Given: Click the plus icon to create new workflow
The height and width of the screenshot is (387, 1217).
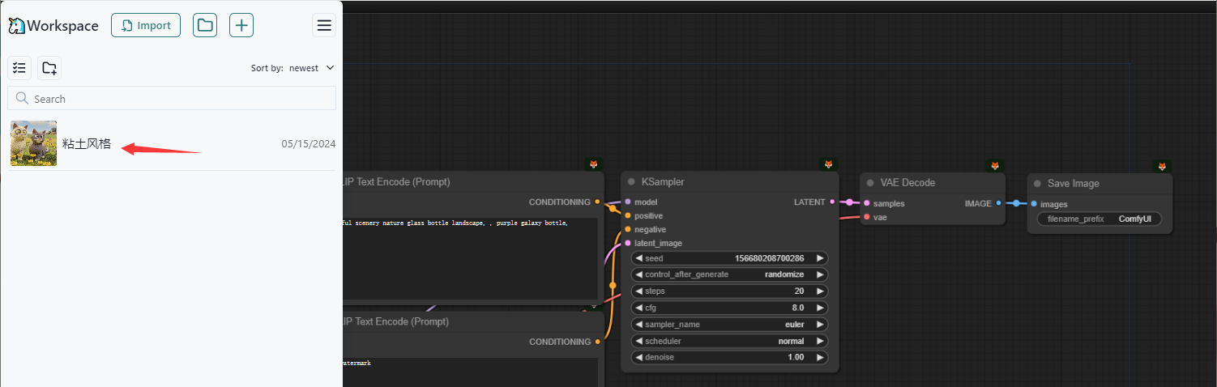Looking at the screenshot, I should (241, 25).
